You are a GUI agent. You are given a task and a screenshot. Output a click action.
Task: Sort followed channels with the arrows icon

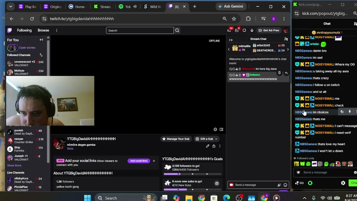[41, 55]
